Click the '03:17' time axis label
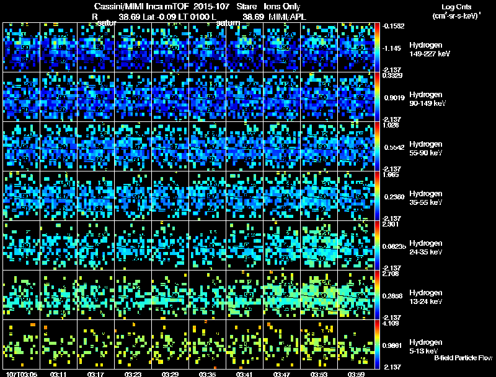 pos(95,375)
